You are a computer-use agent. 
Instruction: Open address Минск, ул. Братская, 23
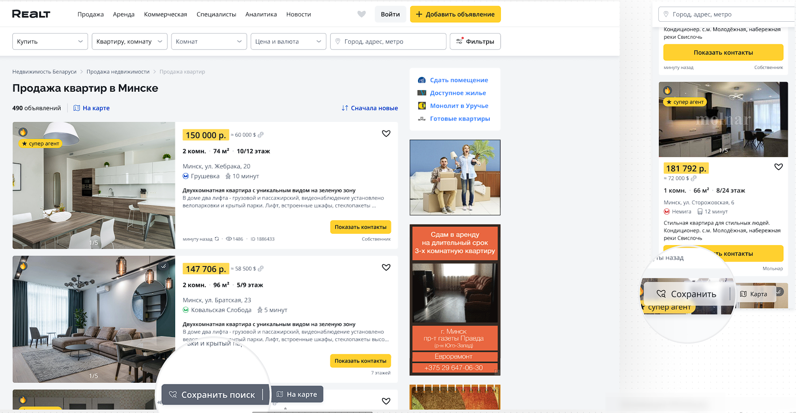217,300
